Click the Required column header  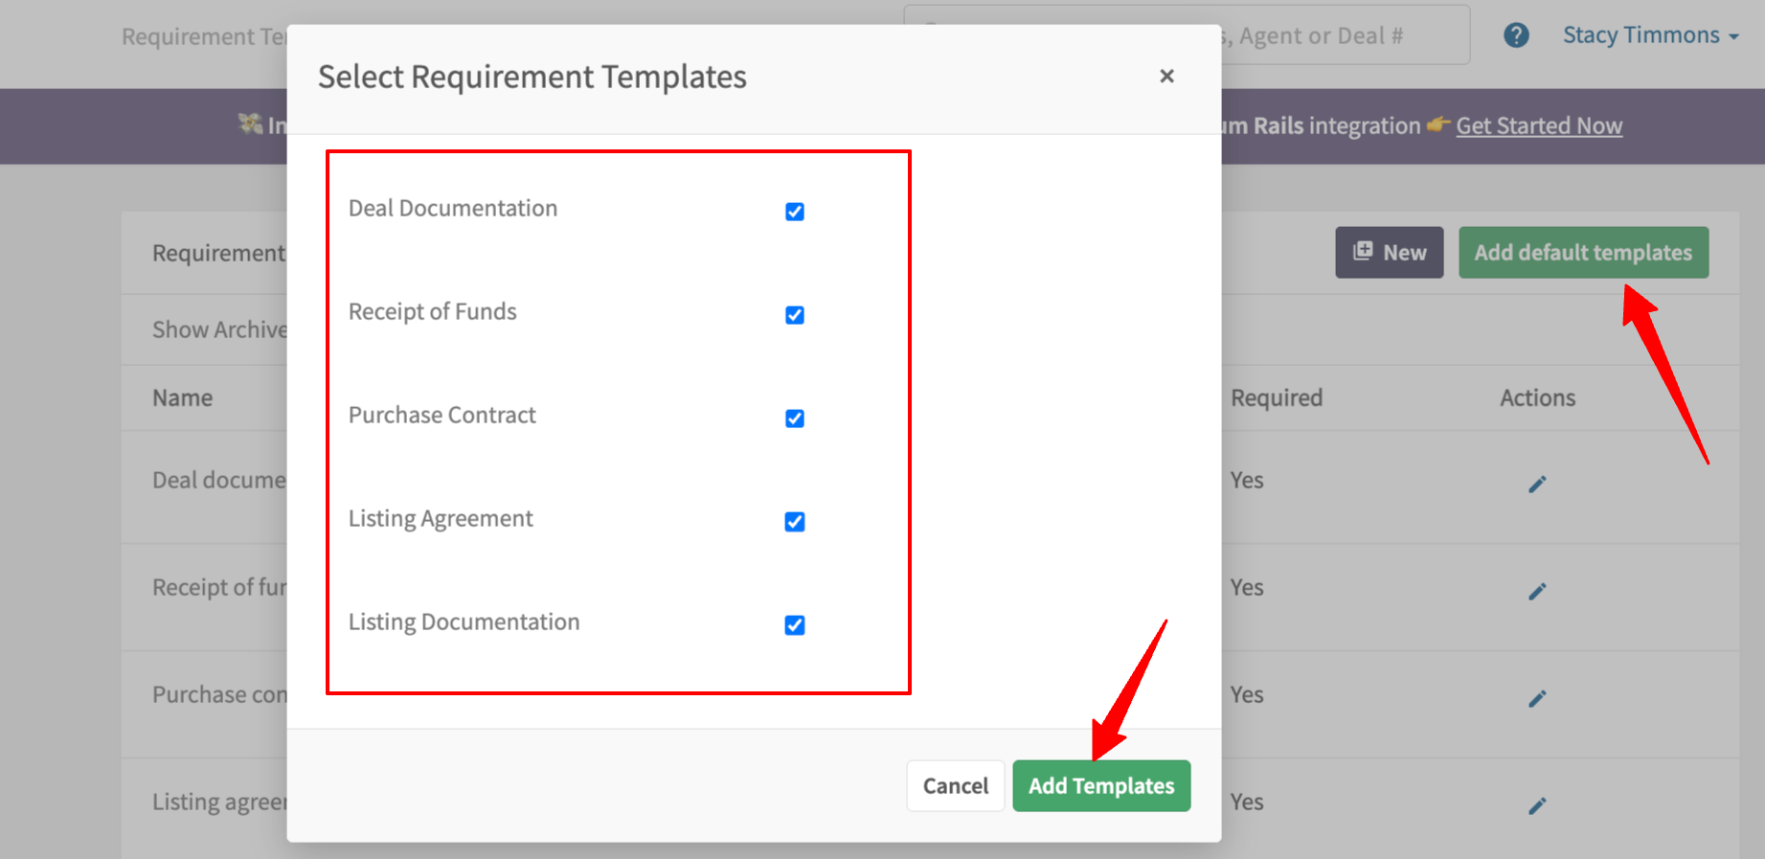[1277, 397]
